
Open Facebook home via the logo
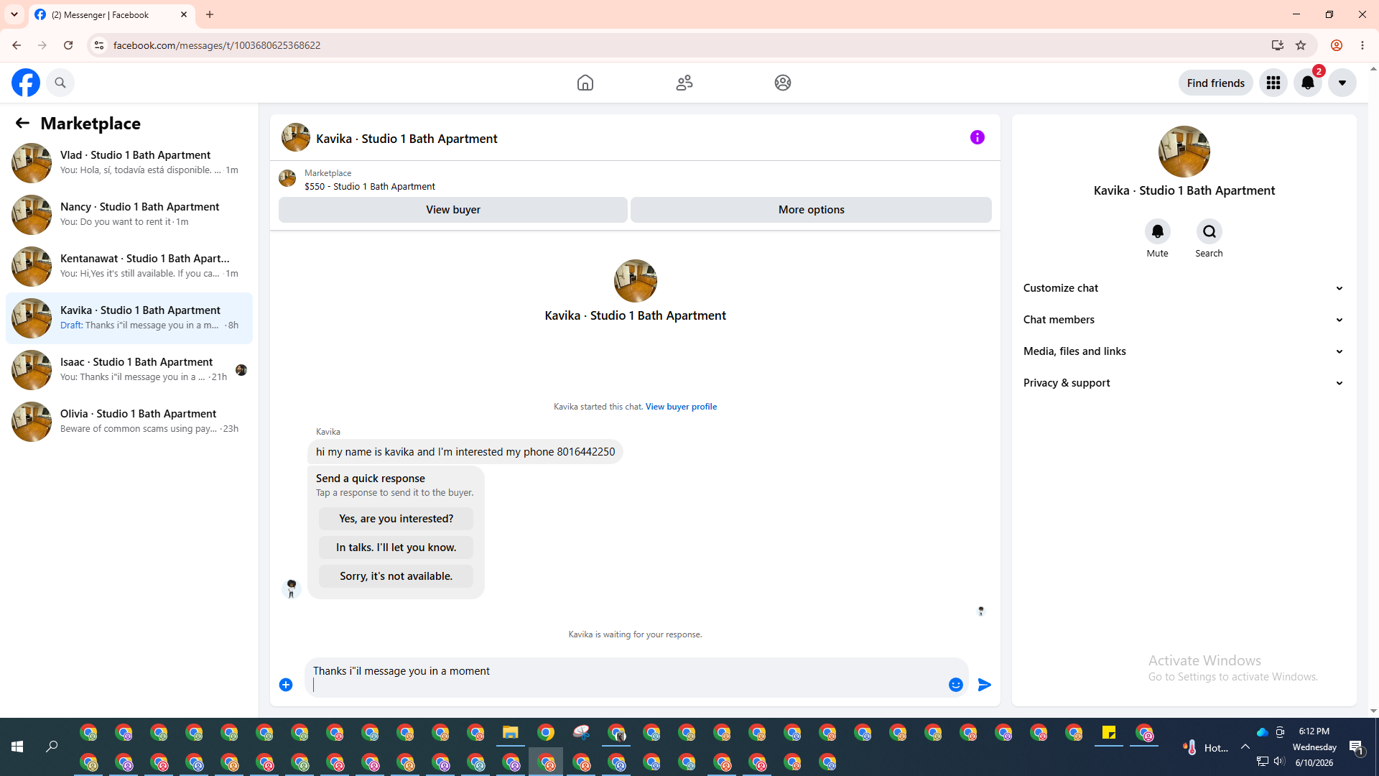(x=26, y=83)
